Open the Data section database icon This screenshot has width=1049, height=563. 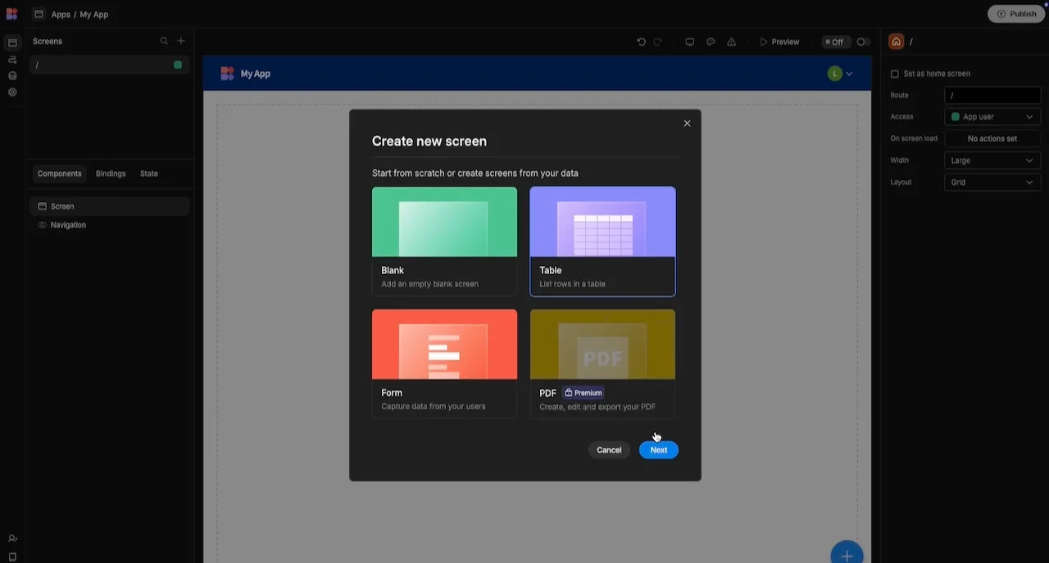click(x=12, y=76)
